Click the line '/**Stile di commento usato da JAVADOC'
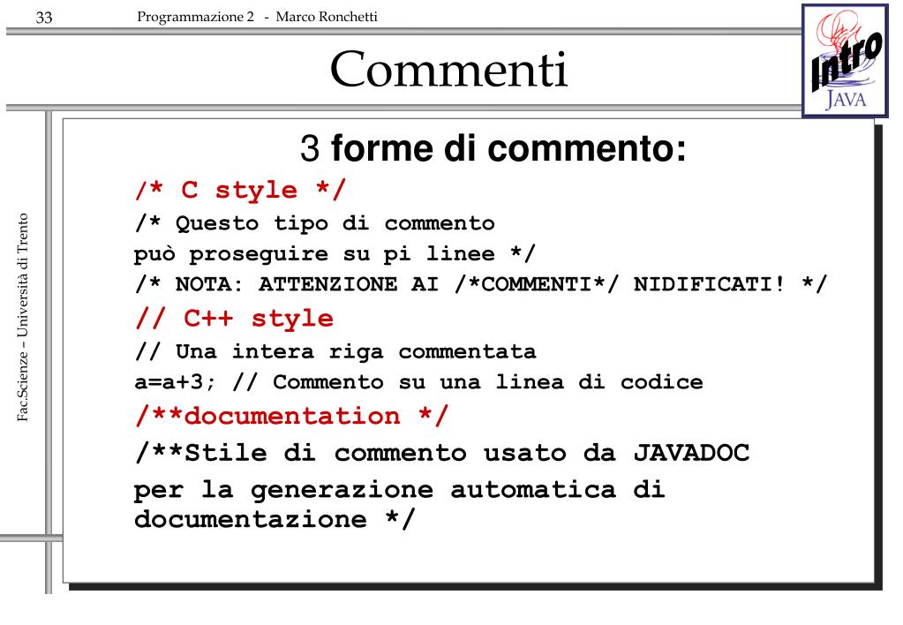The height and width of the screenshot is (625, 903). coord(441,453)
